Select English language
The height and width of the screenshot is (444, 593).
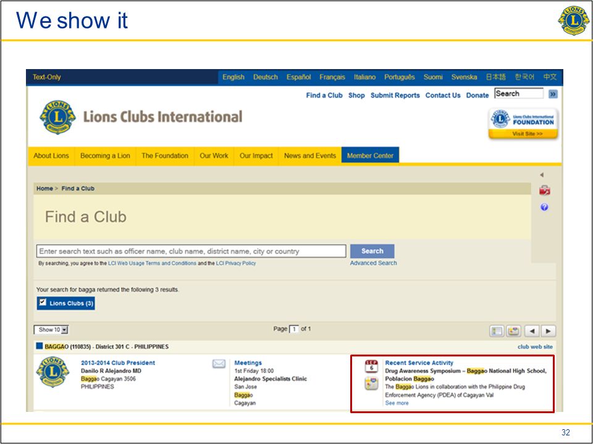[x=233, y=77]
